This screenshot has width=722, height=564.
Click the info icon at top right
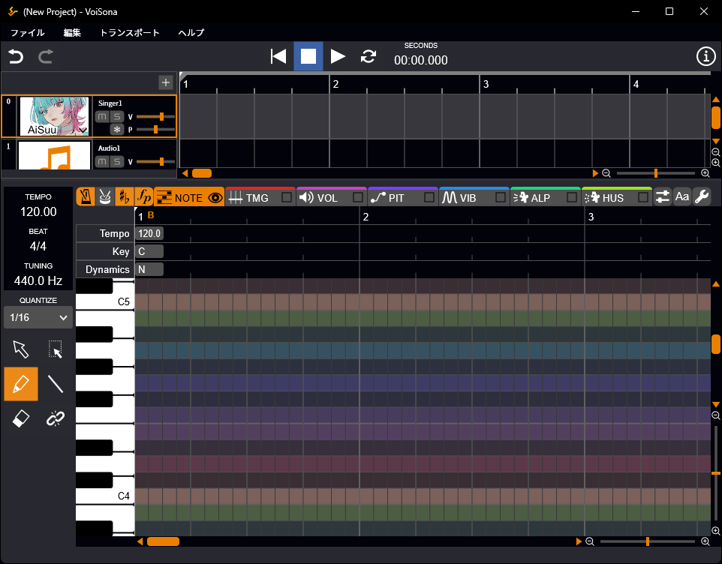705,56
